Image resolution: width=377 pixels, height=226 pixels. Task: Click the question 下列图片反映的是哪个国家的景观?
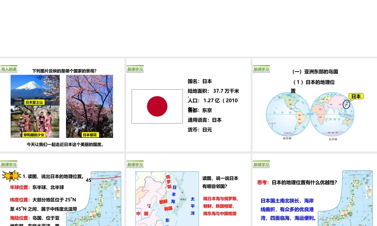click(x=64, y=71)
